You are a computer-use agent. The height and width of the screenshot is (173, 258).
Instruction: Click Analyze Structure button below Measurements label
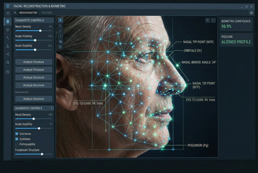[34, 99]
